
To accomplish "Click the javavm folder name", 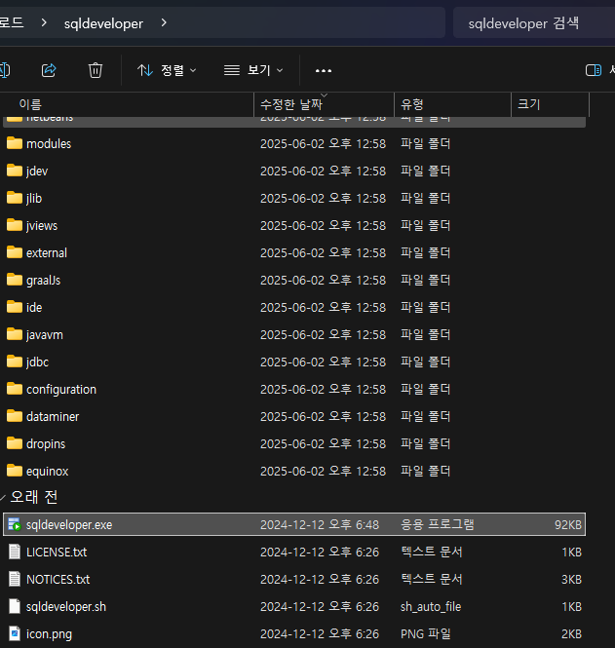I will click(x=45, y=335).
